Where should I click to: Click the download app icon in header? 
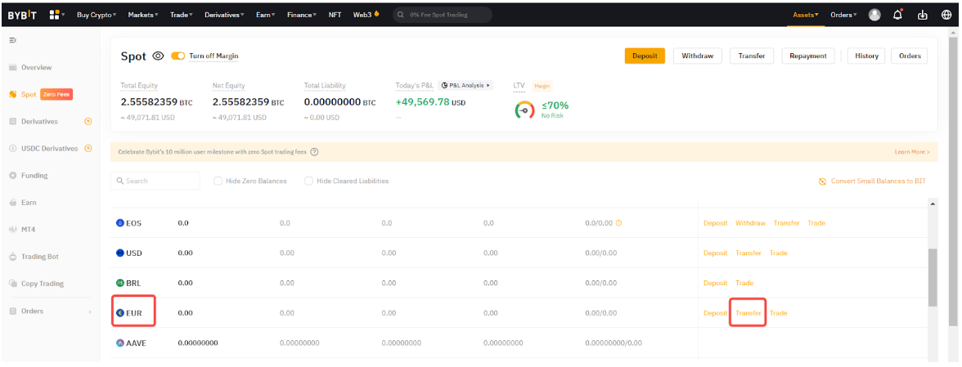[x=923, y=15]
